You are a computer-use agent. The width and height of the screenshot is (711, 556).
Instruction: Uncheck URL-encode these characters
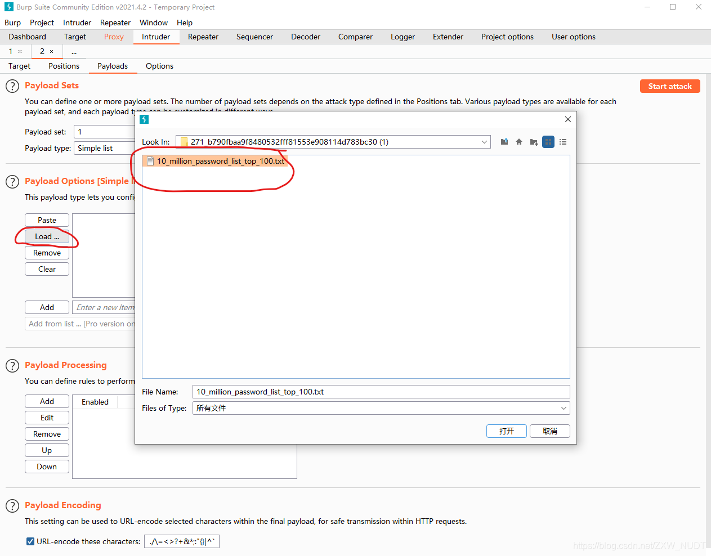30,541
